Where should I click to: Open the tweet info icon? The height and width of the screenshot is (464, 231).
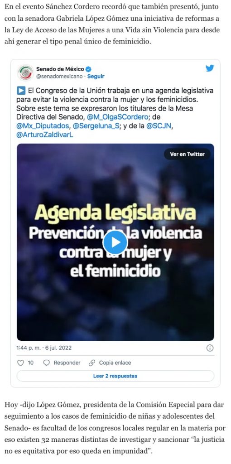210,348
